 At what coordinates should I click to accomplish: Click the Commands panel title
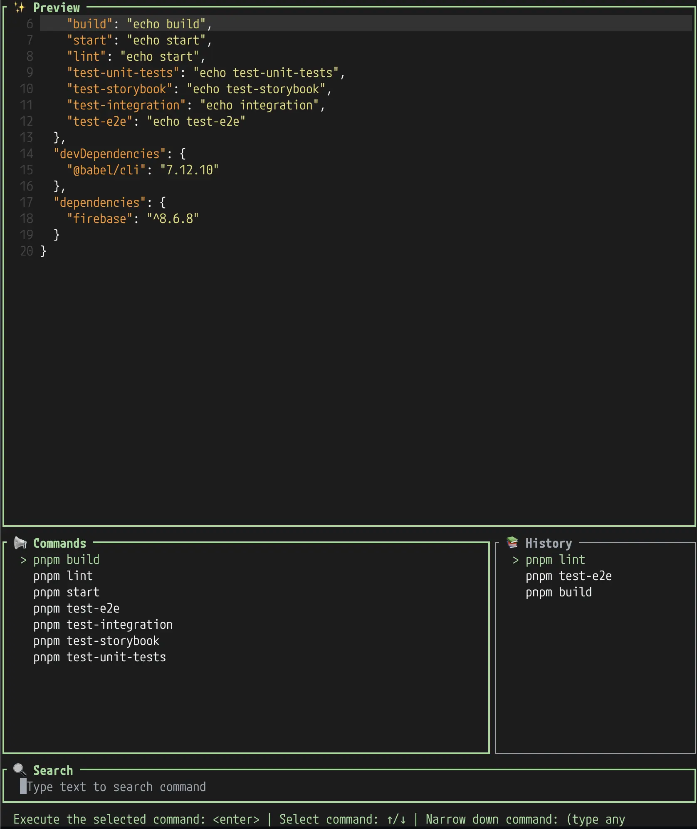tap(60, 544)
